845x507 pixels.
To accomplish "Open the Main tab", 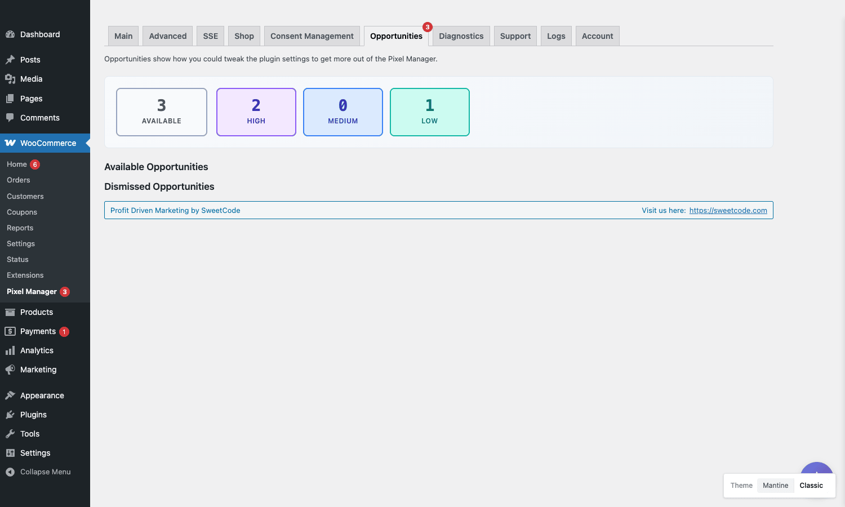I will pyautogui.click(x=123, y=36).
